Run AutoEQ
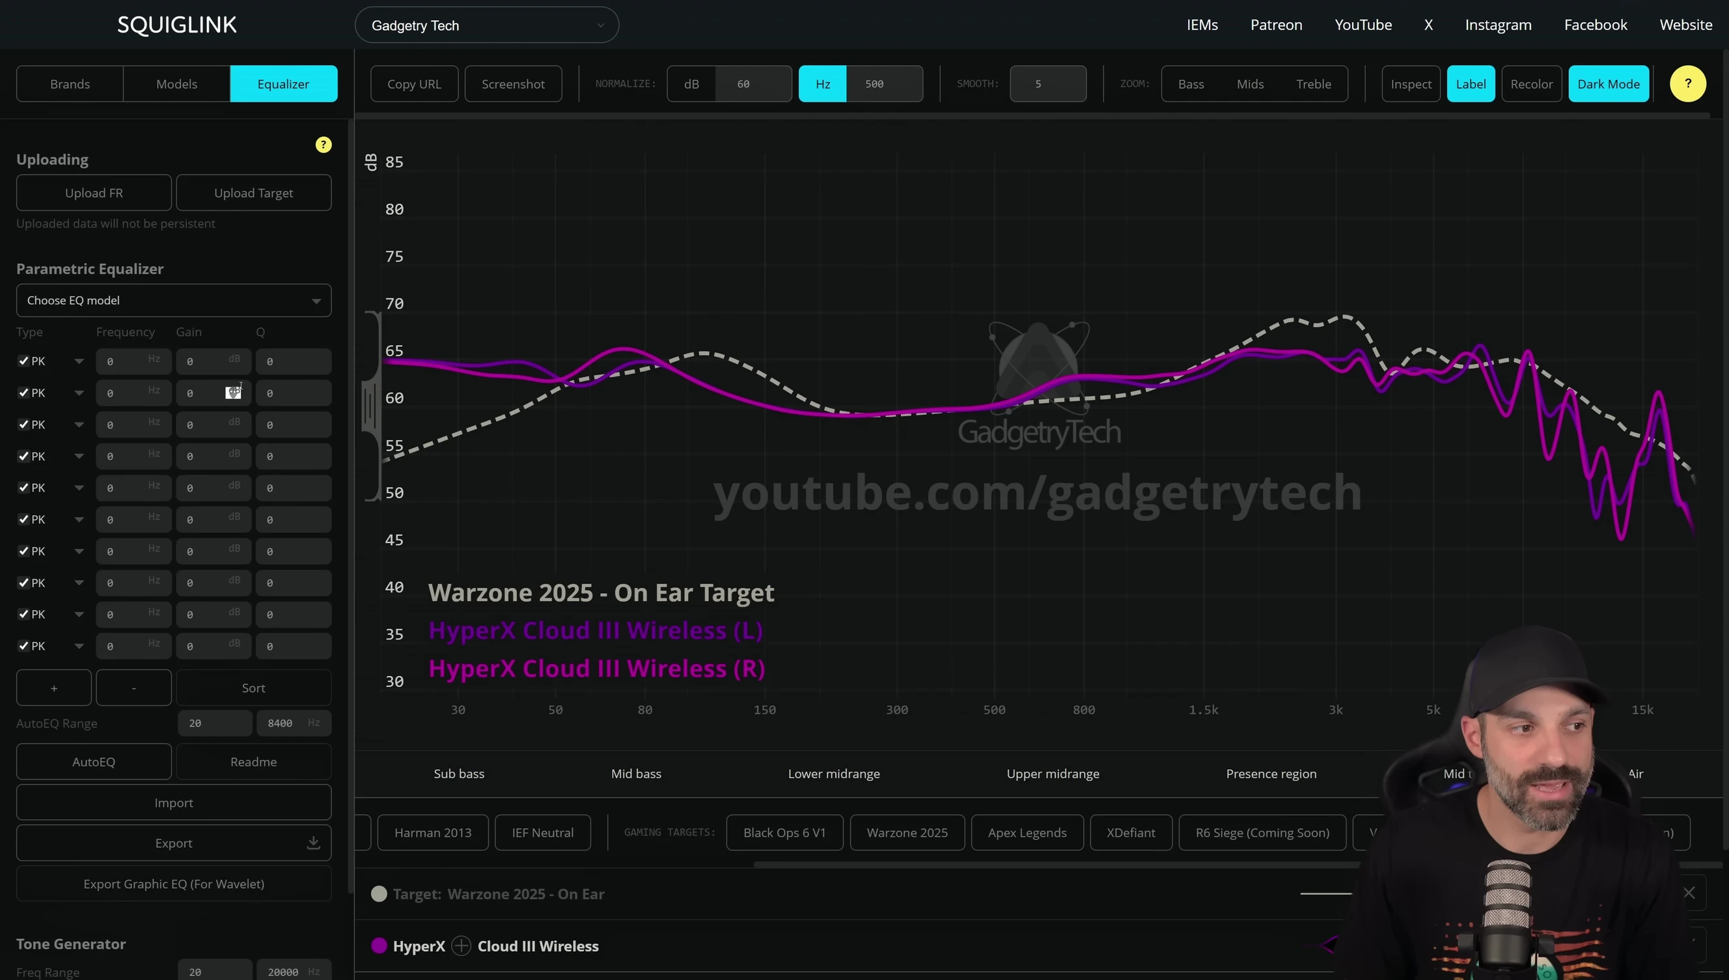Image resolution: width=1729 pixels, height=980 pixels. (x=94, y=761)
